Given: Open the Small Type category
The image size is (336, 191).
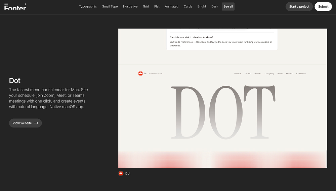Looking at the screenshot, I should [110, 6].
